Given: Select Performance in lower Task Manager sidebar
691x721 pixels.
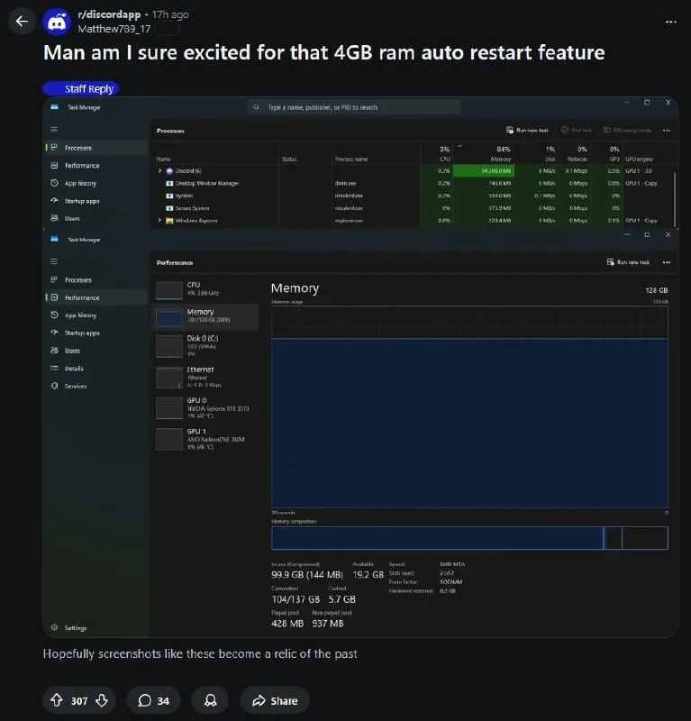Looking at the screenshot, I should [x=95, y=297].
